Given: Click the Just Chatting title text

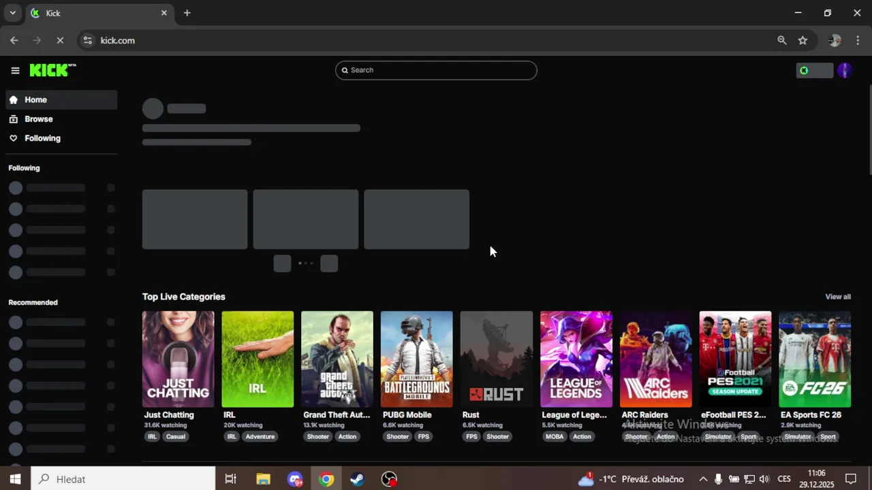Looking at the screenshot, I should click(x=169, y=415).
